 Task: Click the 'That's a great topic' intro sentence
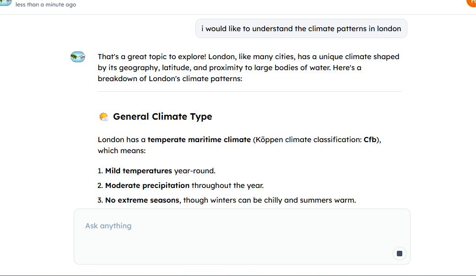[152, 56]
